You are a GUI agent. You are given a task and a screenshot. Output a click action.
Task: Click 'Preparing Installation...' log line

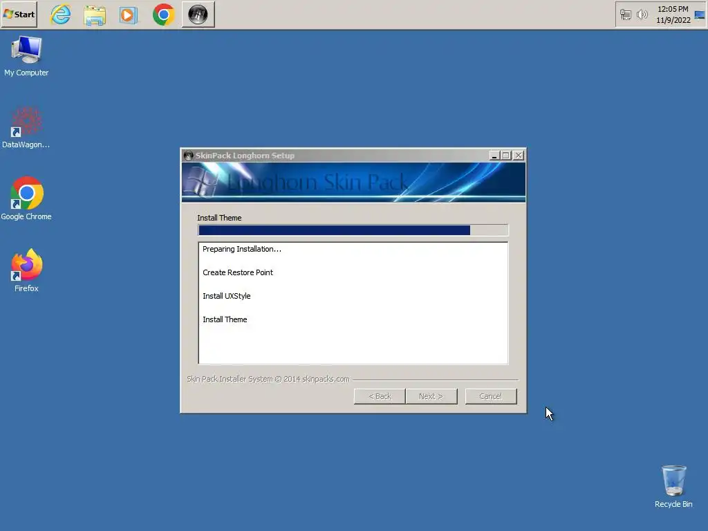click(241, 249)
